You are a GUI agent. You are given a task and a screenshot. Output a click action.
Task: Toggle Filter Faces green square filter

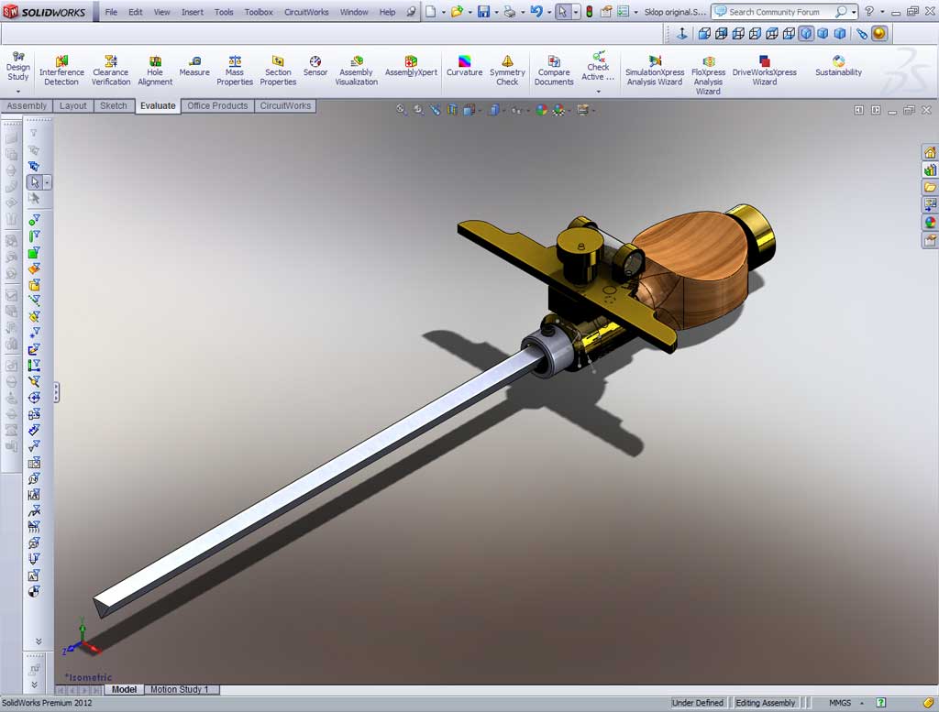click(x=34, y=253)
